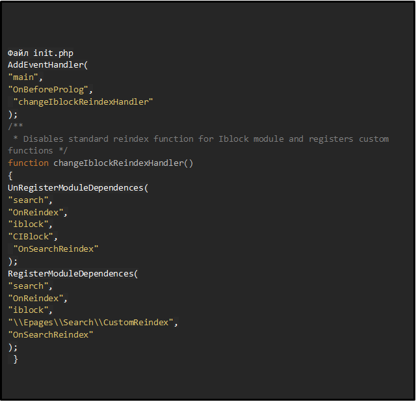Click the UnRegisterModuleDependences( call
This screenshot has height=402, width=416.
pos(78,188)
